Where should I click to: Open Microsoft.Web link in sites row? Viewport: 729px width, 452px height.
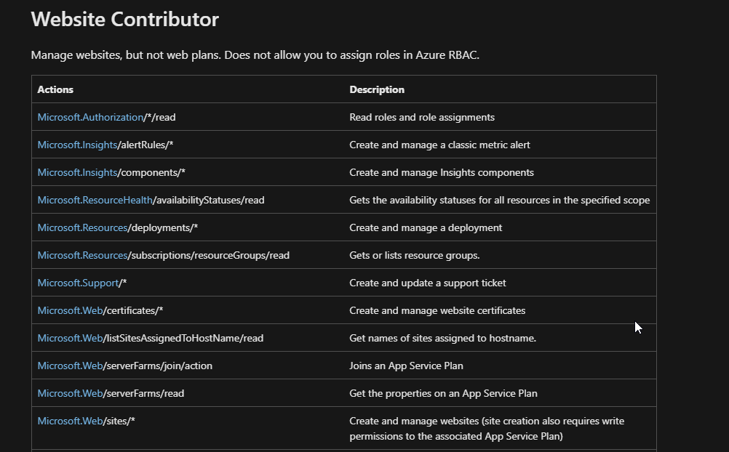point(70,421)
